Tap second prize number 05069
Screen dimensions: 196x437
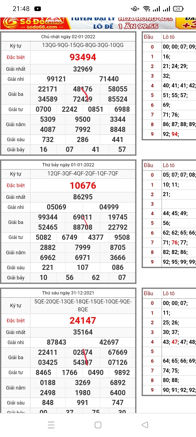click(x=56, y=207)
